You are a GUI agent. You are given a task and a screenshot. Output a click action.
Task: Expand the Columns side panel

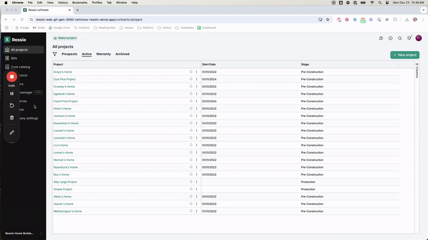coord(417,71)
